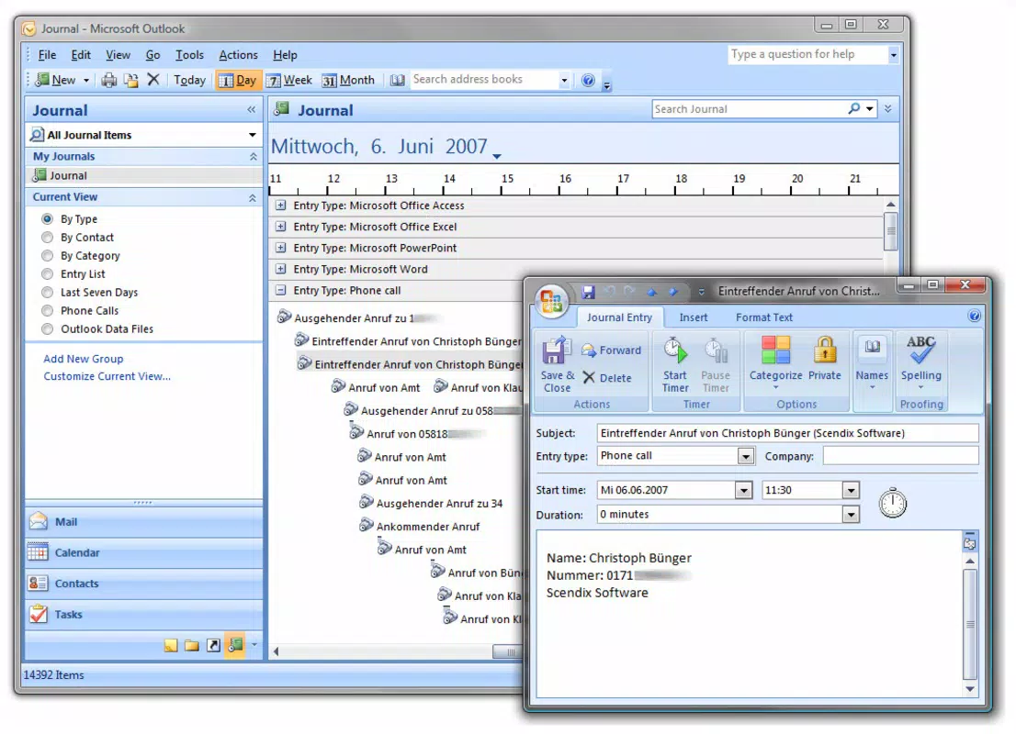This screenshot has width=1016, height=734.
Task: Click the Forward button in Actions group
Action: click(x=611, y=350)
